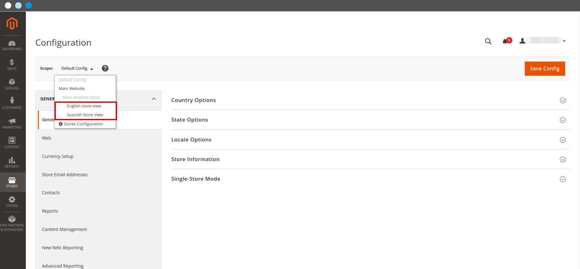Click the search magnifier icon
Viewport: 580px width, 269px height.
click(x=488, y=41)
